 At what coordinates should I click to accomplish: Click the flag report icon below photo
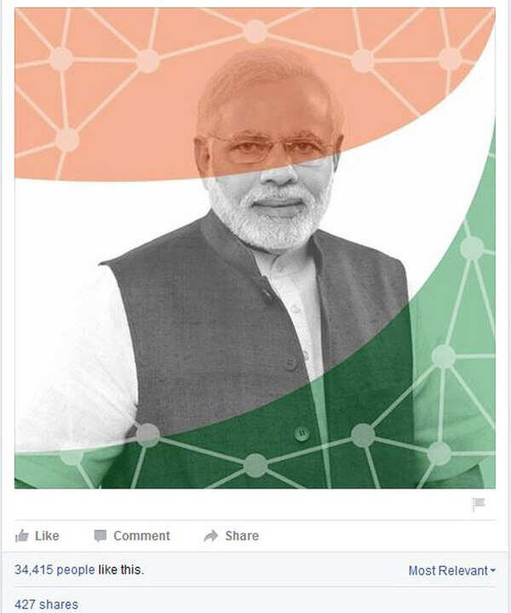point(478,505)
